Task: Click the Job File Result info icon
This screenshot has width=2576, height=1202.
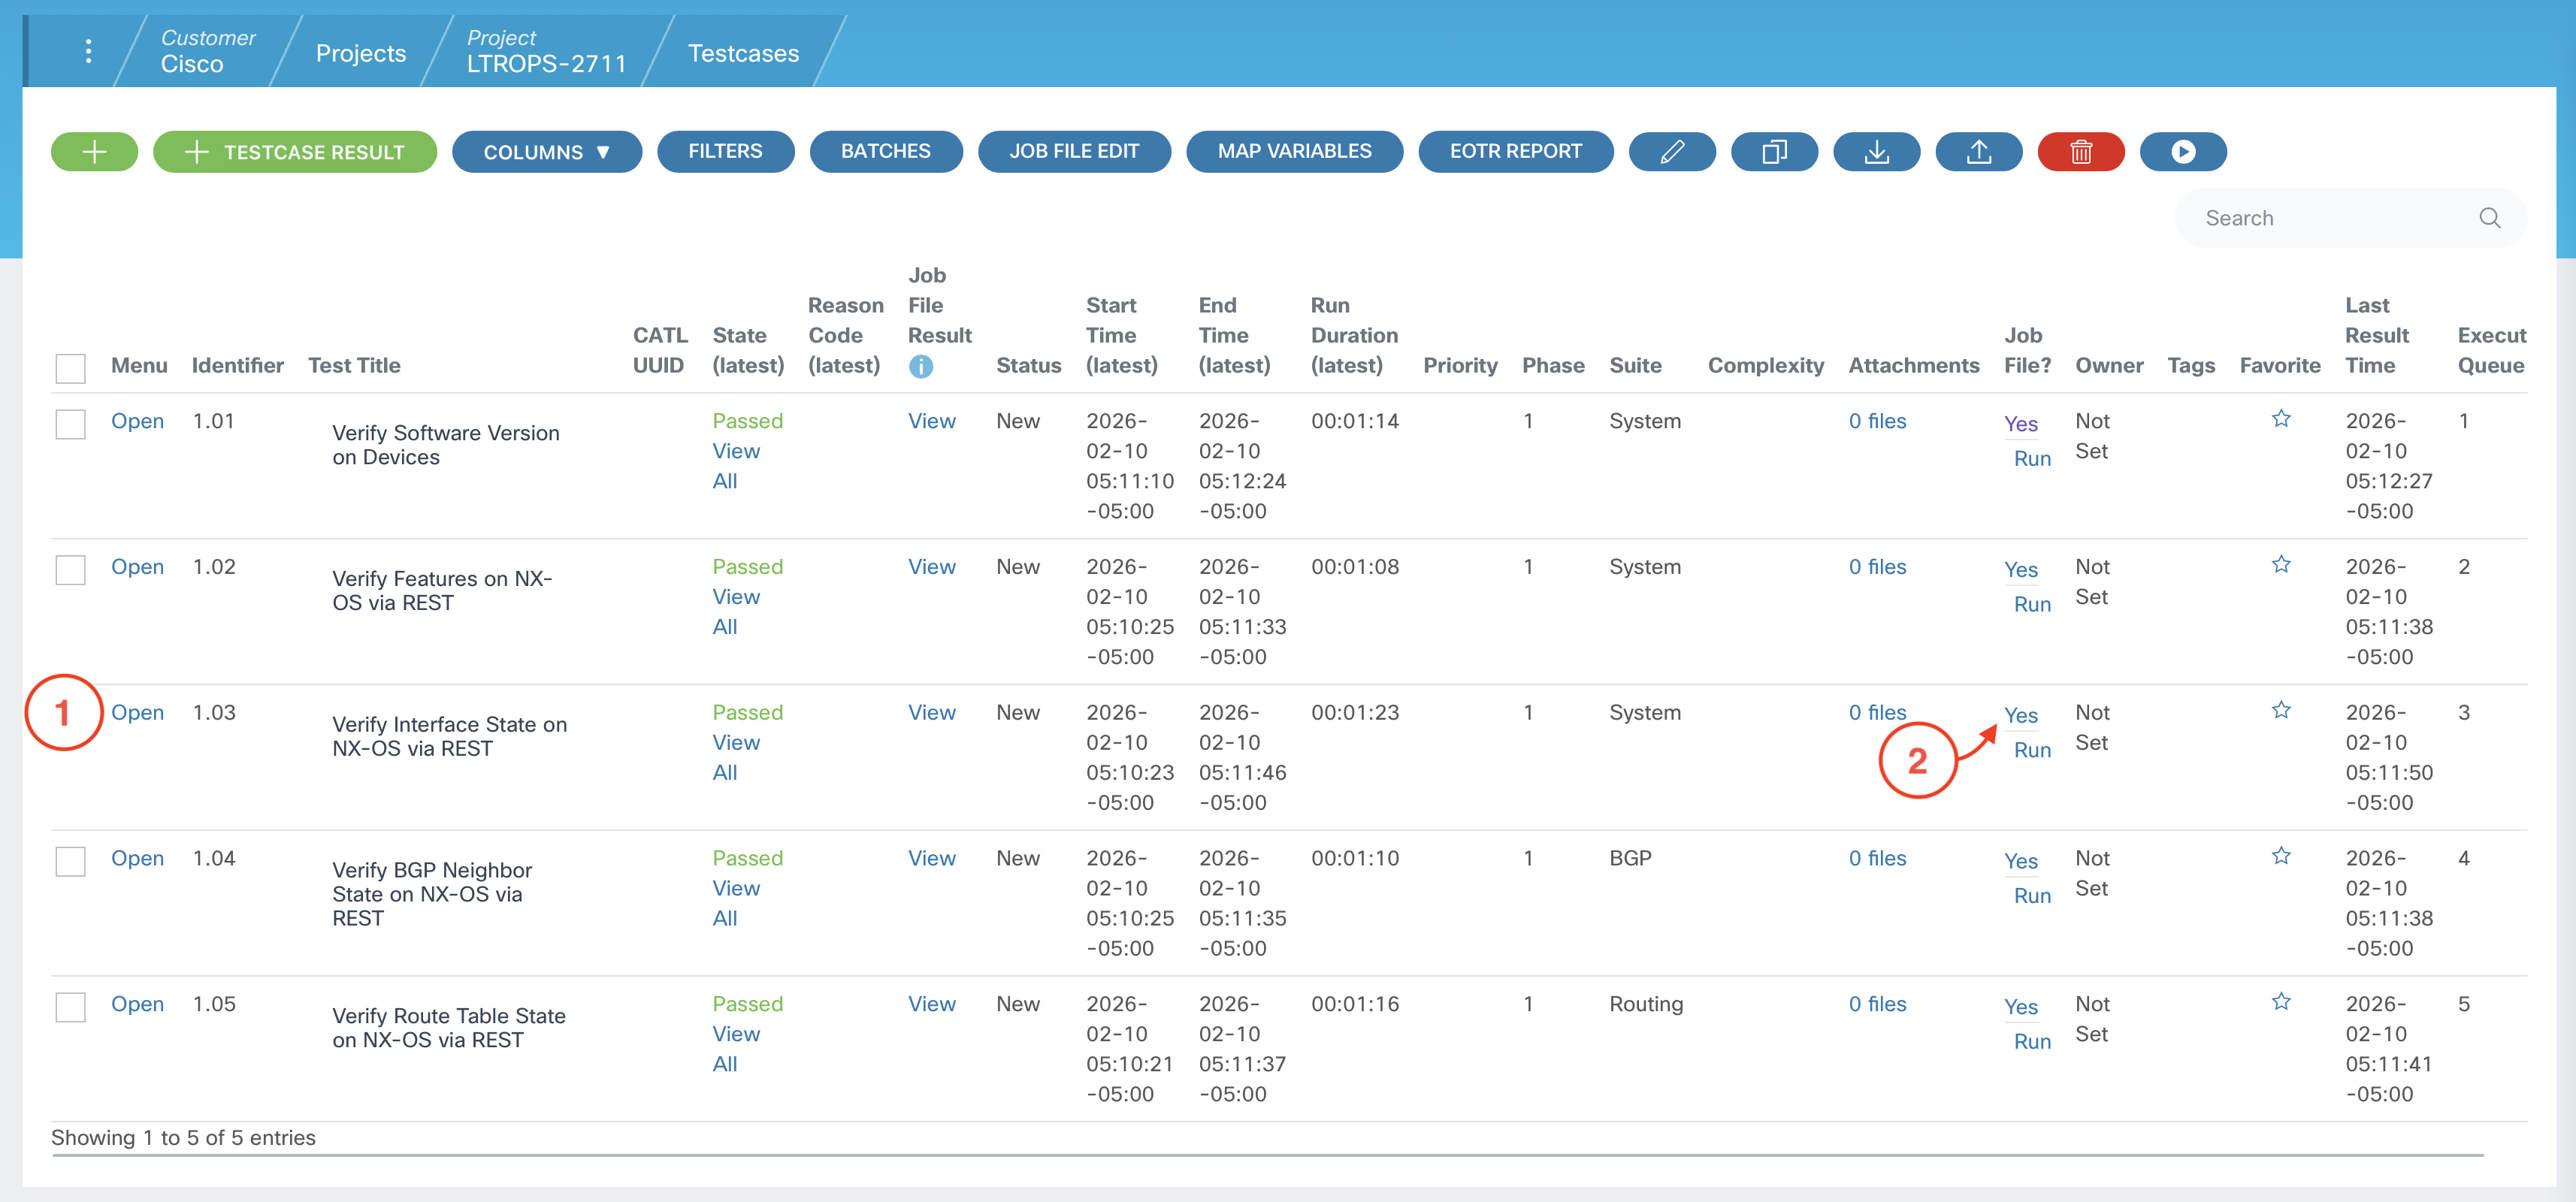Action: click(920, 367)
